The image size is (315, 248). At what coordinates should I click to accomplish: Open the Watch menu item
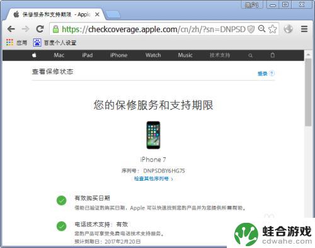pos(153,55)
